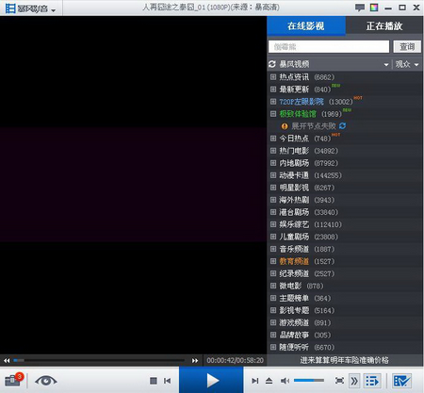This screenshot has width=424, height=393.
Task: Select the 微电影 tree row
Action: pos(345,286)
